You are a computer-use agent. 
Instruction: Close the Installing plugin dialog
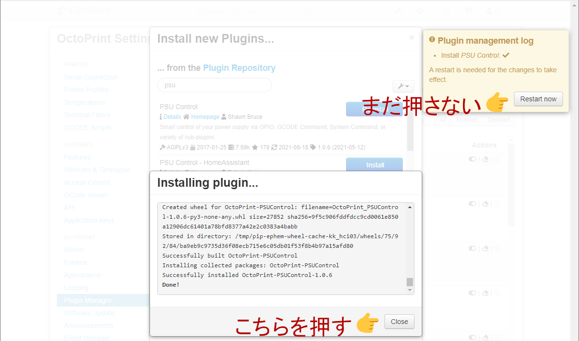(x=399, y=322)
